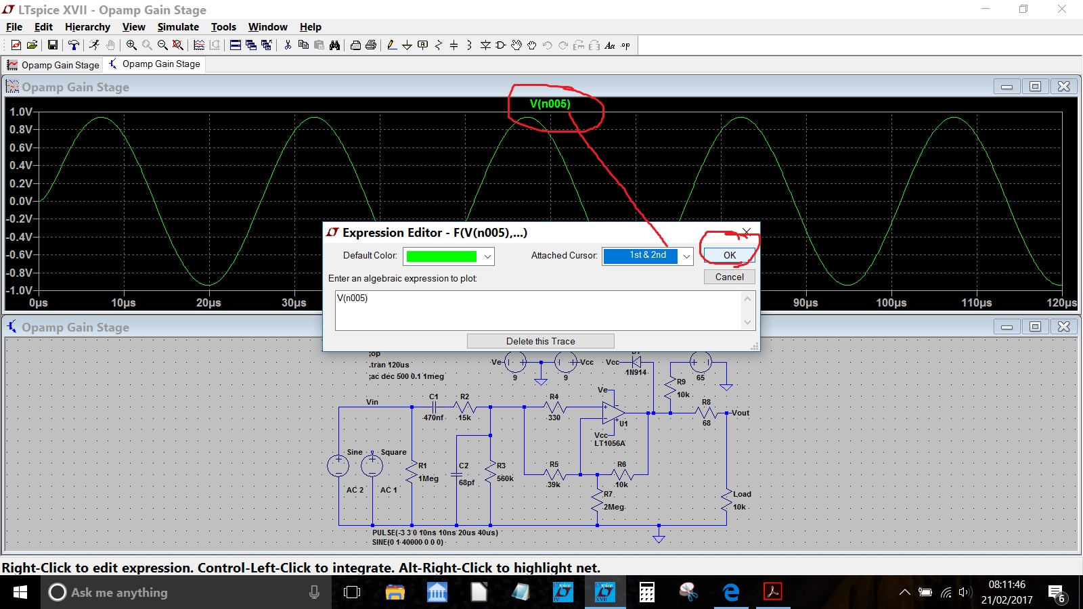This screenshot has width=1083, height=609.
Task: Open the Tools menu
Action: [x=223, y=27]
